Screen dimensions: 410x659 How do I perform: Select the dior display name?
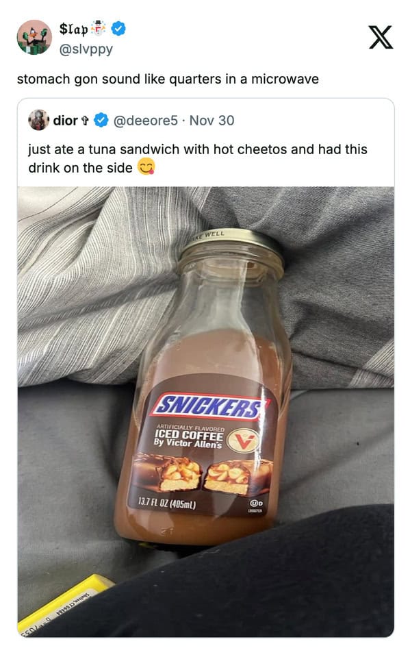[65, 121]
